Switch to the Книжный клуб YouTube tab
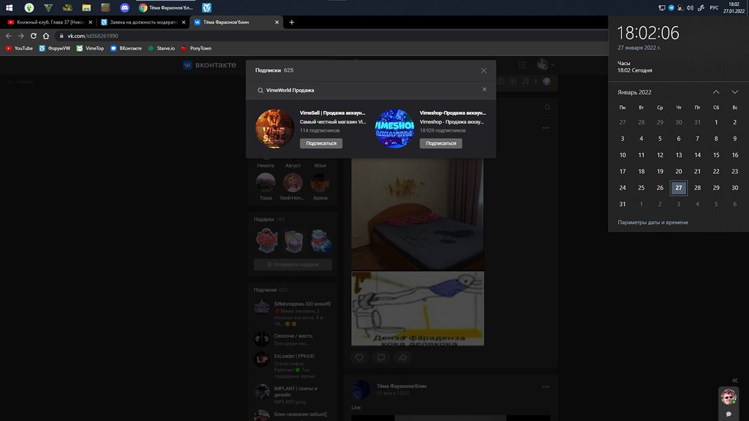Image resolution: width=749 pixels, height=421 pixels. click(45, 22)
